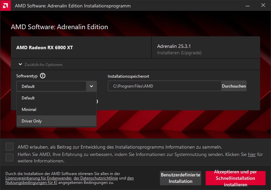Click the Adrenalin 25.3.1 version text
Viewport: 271px width, 190px height.
point(174,46)
